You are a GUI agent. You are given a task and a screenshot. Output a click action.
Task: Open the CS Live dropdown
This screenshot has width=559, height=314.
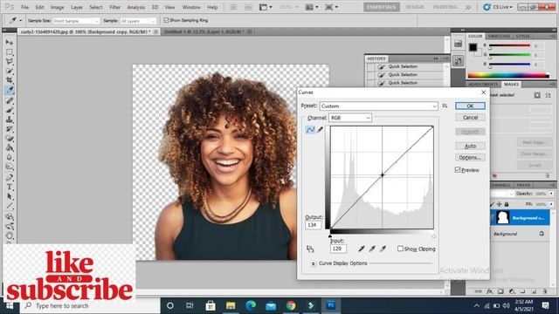click(x=498, y=7)
